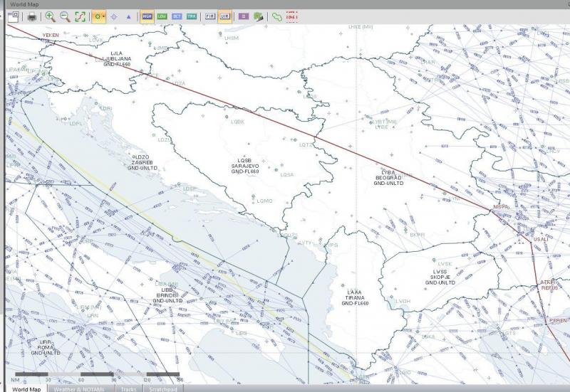Screen dimensions: 570x392
Task: Toggle the LOW airways layer
Action: tap(162, 16)
